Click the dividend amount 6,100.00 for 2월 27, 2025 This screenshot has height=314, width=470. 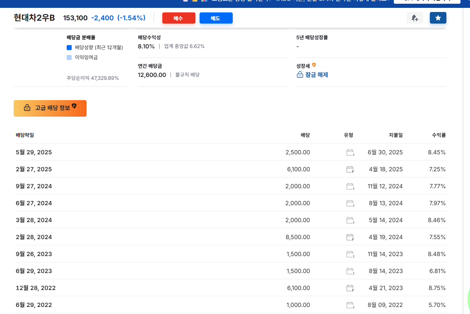click(299, 170)
